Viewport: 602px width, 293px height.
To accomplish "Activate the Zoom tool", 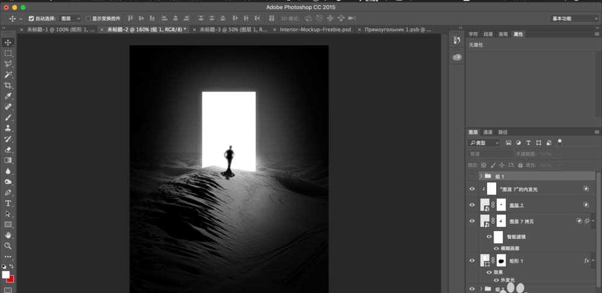I will click(x=8, y=246).
